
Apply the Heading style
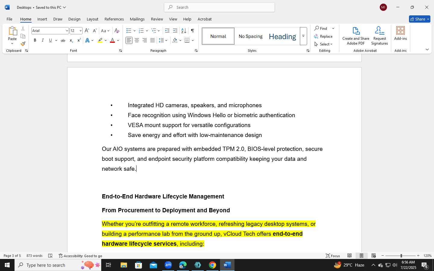pos(282,36)
